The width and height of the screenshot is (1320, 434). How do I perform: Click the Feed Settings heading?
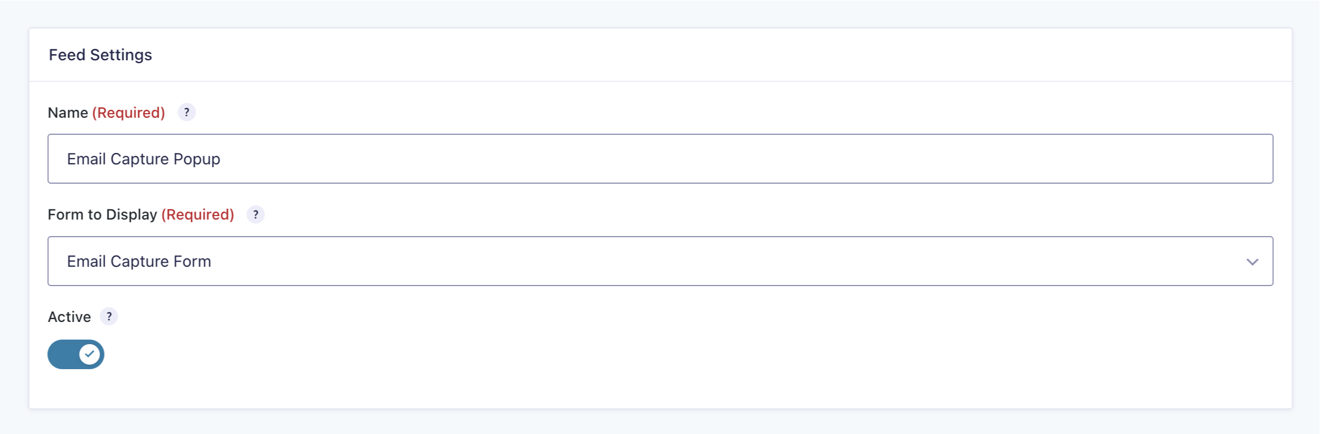[x=100, y=55]
